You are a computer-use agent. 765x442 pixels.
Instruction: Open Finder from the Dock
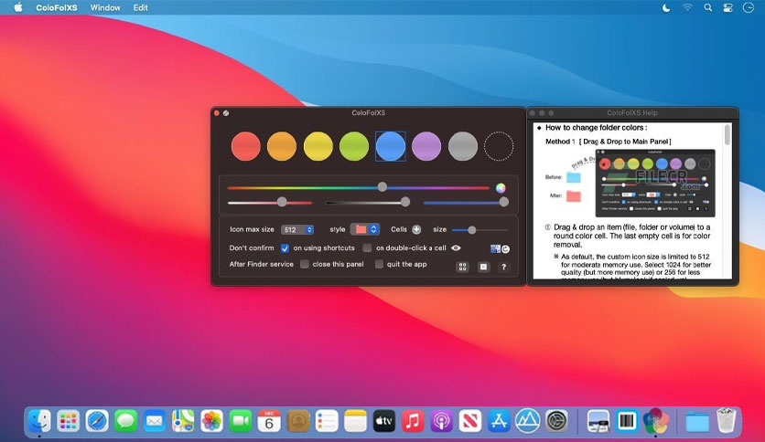[x=39, y=421]
